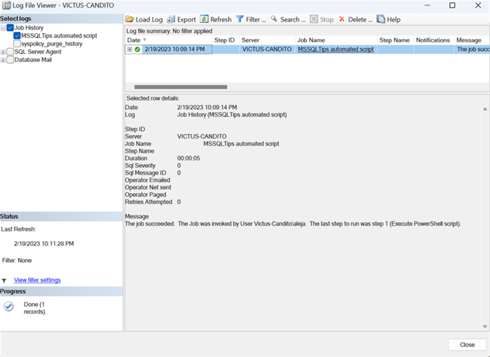Click the Filter funnel icon
Viewport: 490px width, 357px height.
pos(240,19)
